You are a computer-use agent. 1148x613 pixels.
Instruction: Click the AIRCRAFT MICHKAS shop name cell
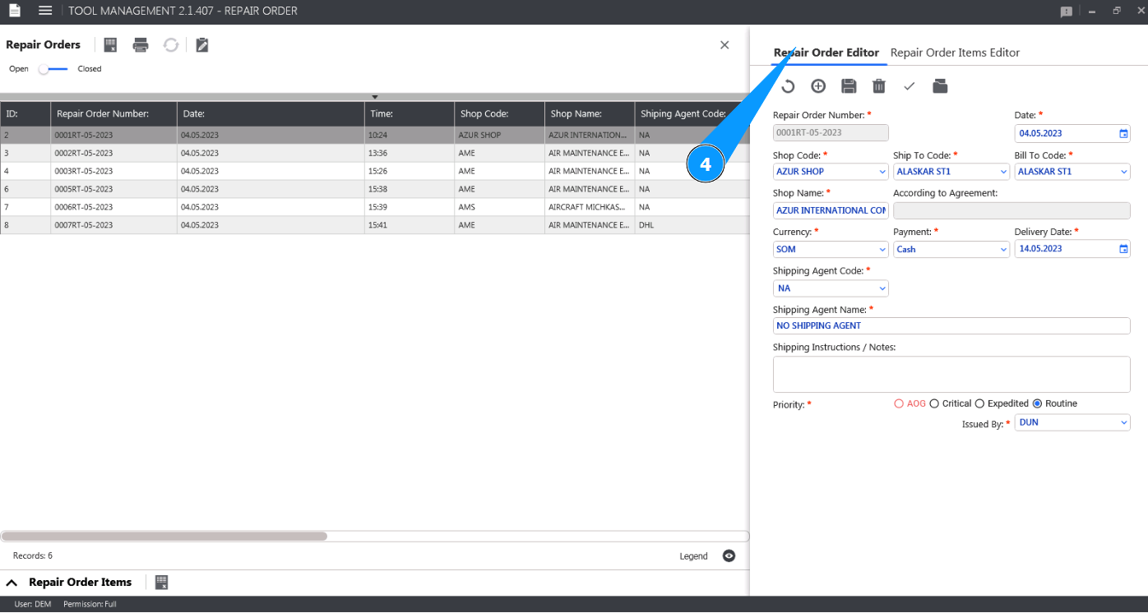pyautogui.click(x=590, y=207)
